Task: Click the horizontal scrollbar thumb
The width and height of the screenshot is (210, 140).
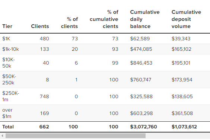Action: pos(76,136)
